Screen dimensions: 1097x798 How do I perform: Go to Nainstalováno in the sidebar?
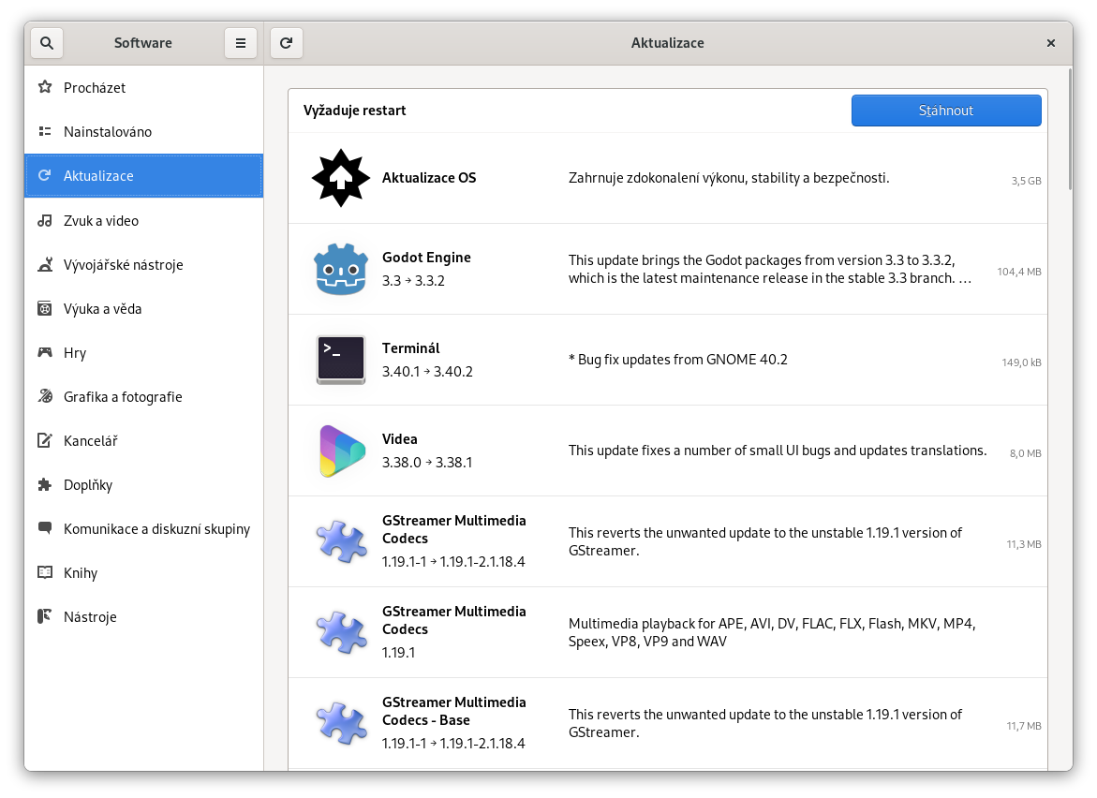(x=107, y=132)
